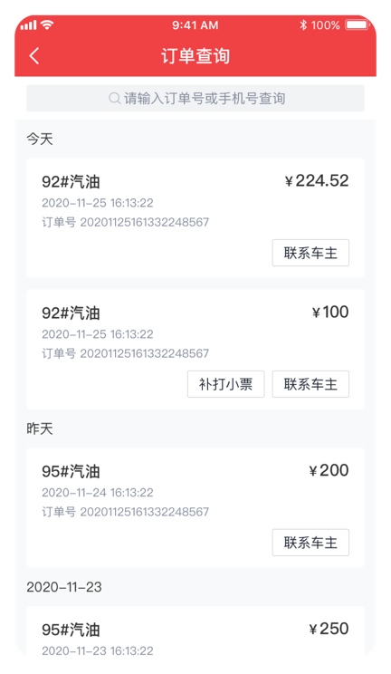The height and width of the screenshot is (674, 391).
Task: Tap the cellular signal bars
Action: (28, 25)
